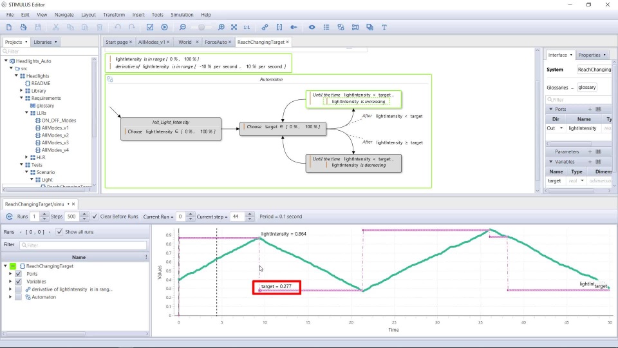The image size is (618, 348).
Task: Click the glossary button next to Glossaries
Action: coord(587,88)
